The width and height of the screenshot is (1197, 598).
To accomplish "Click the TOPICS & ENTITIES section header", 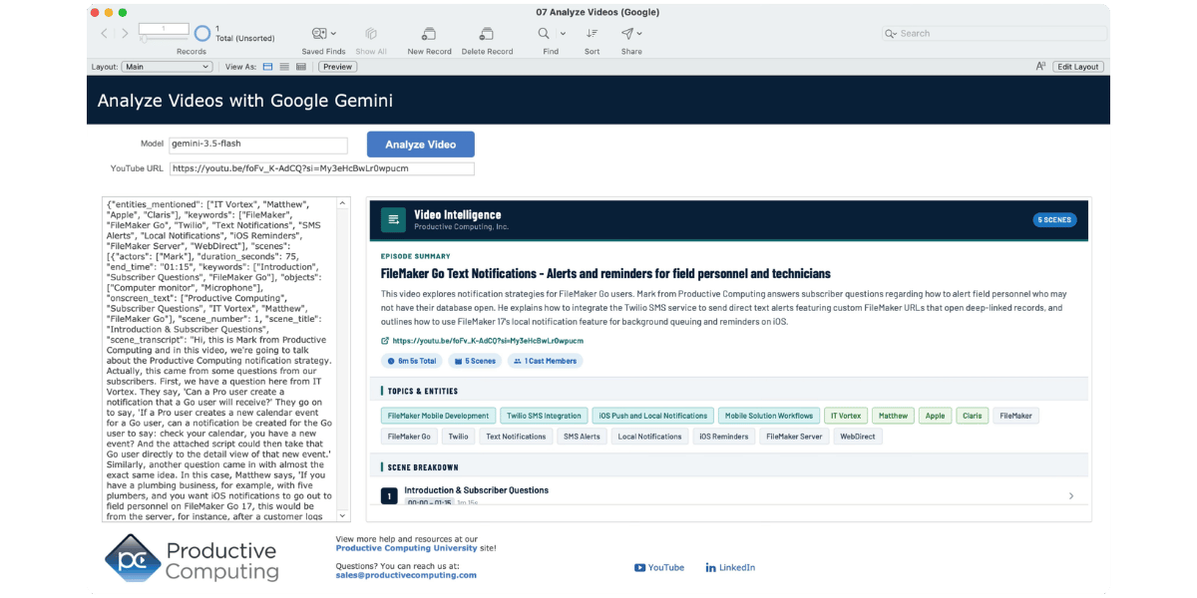I will (422, 391).
